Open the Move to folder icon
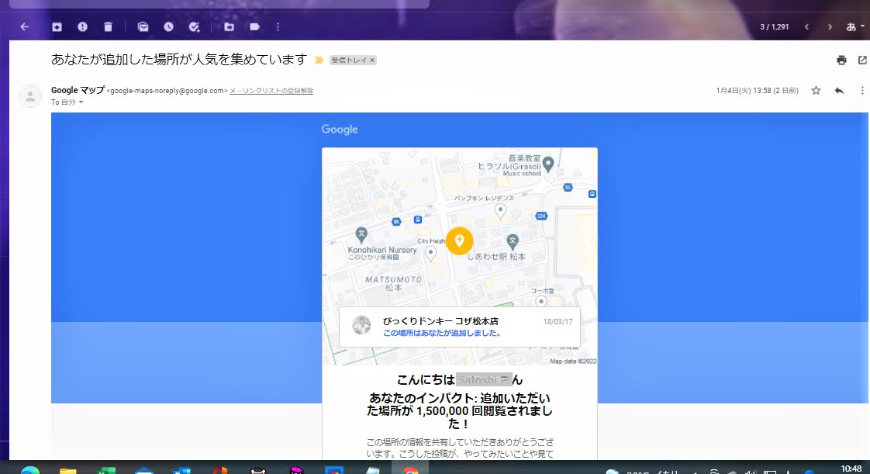 pos(229,26)
